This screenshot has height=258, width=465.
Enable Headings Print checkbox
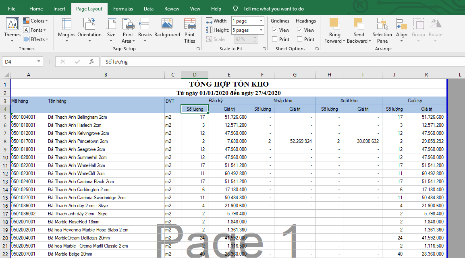(x=300, y=39)
